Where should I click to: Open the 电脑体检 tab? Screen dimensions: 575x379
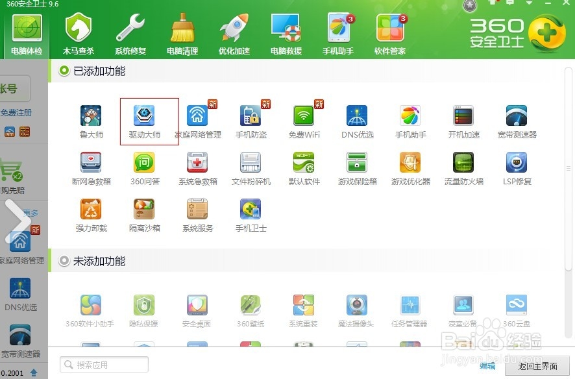pyautogui.click(x=27, y=35)
